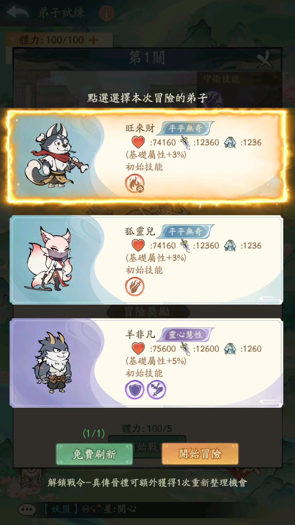295x525 pixels.
Task: Tap the shield skill icon under 羊非凡
Action: click(135, 389)
